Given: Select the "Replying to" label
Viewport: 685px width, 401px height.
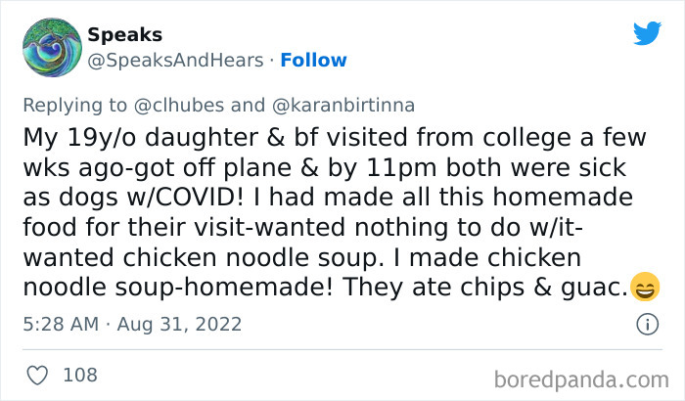Looking at the screenshot, I should (x=74, y=106).
